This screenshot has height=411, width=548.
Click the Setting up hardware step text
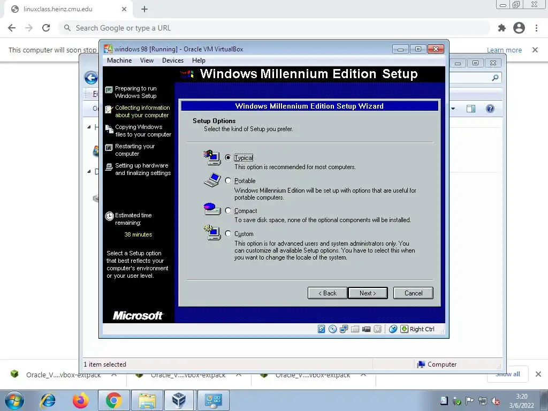143,169
